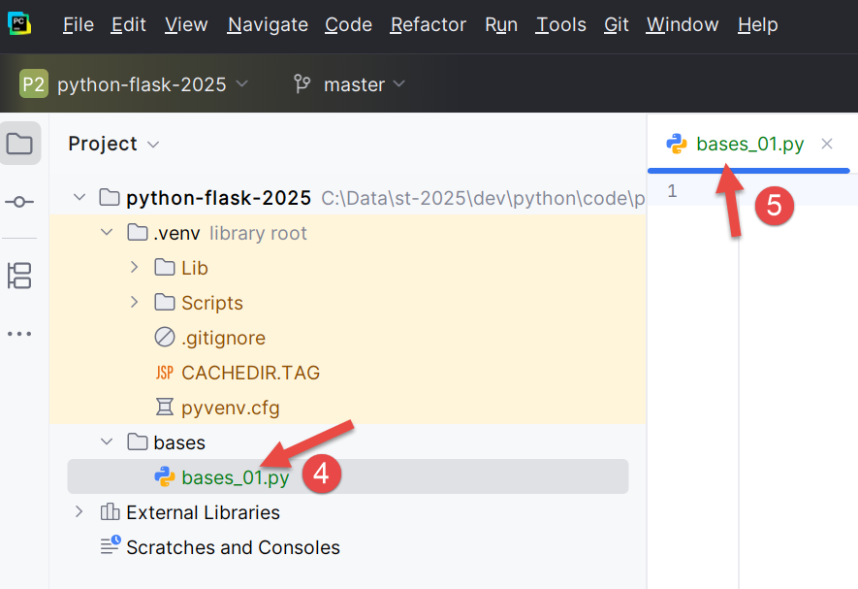The height and width of the screenshot is (589, 858).
Task: Expand the Lib folder
Action: pos(135,268)
